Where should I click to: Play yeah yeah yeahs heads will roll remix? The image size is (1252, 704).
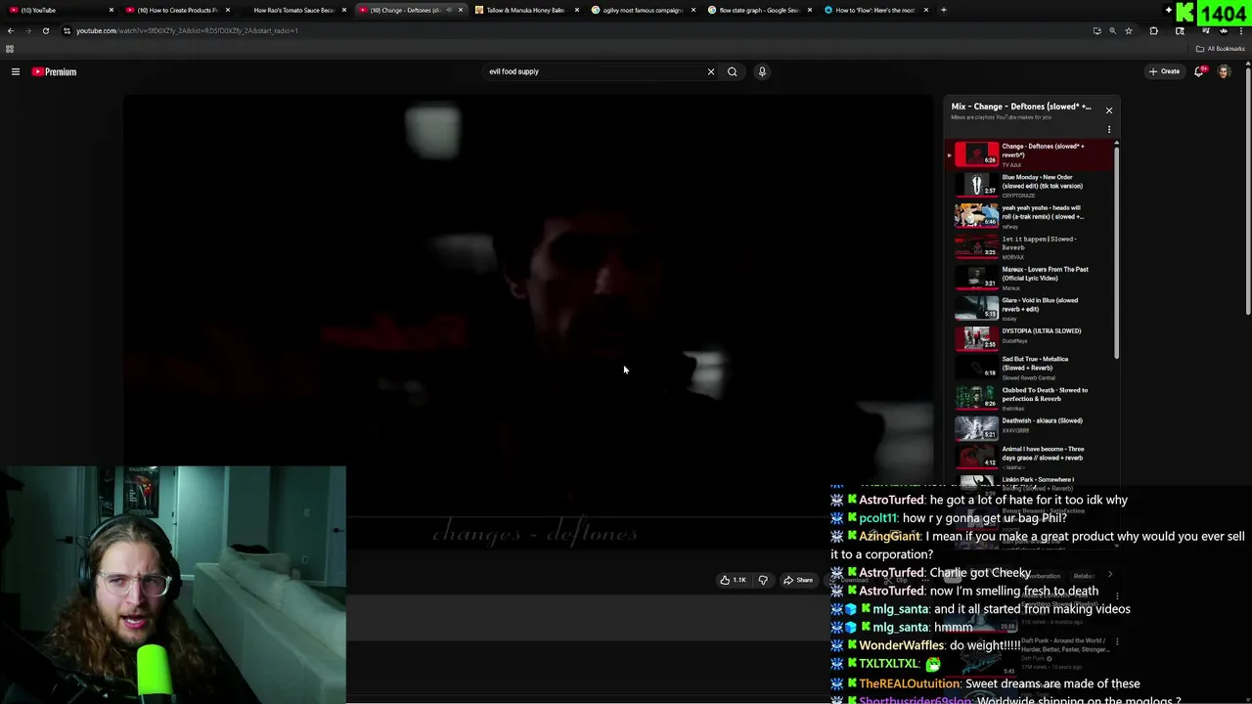tap(1029, 216)
